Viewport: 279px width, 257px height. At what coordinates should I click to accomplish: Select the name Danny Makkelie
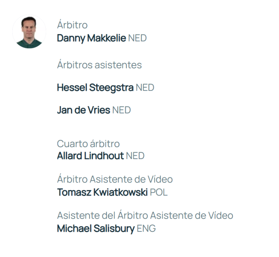[x=91, y=38]
